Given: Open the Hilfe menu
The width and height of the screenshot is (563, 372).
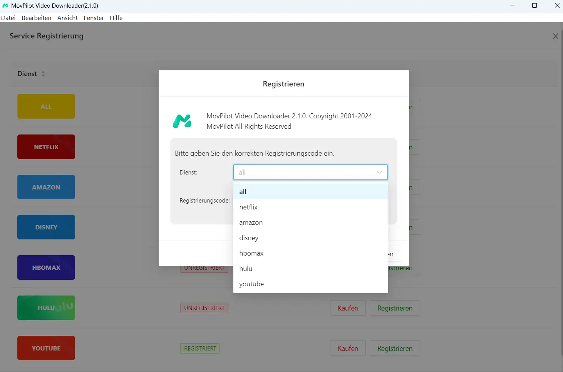Looking at the screenshot, I should pos(116,18).
